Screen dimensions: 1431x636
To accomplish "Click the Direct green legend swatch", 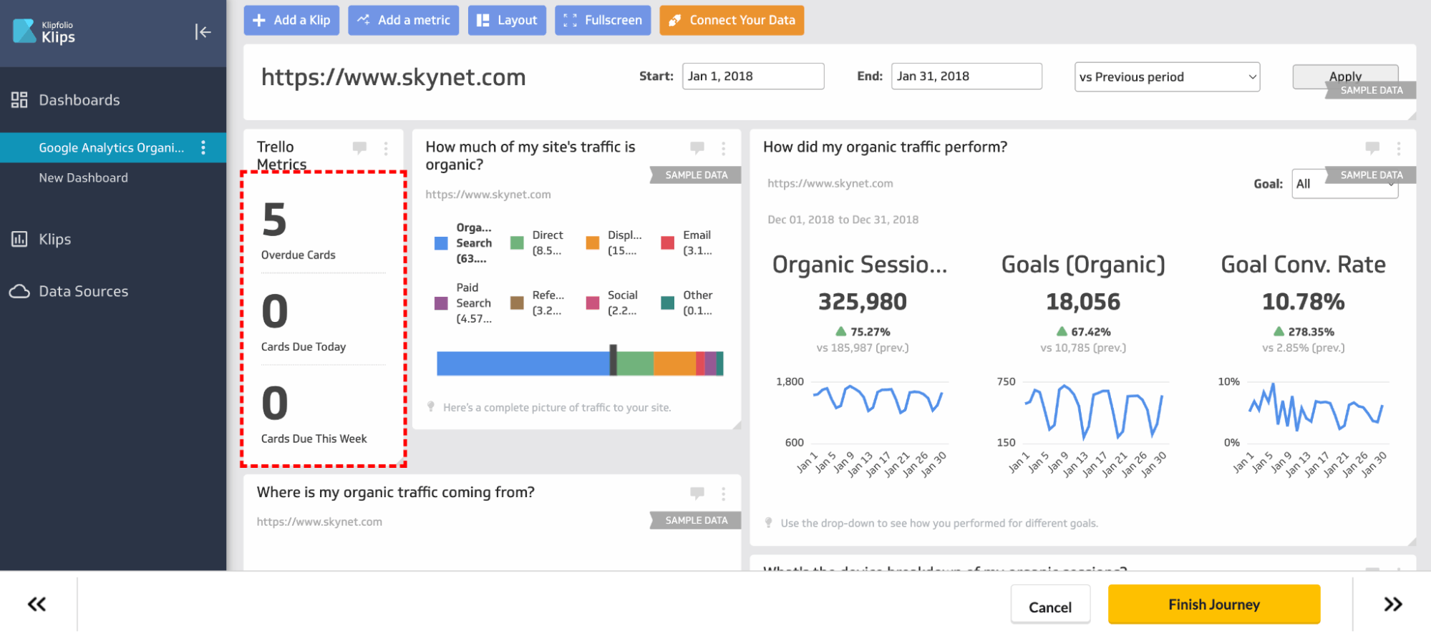I will point(517,243).
